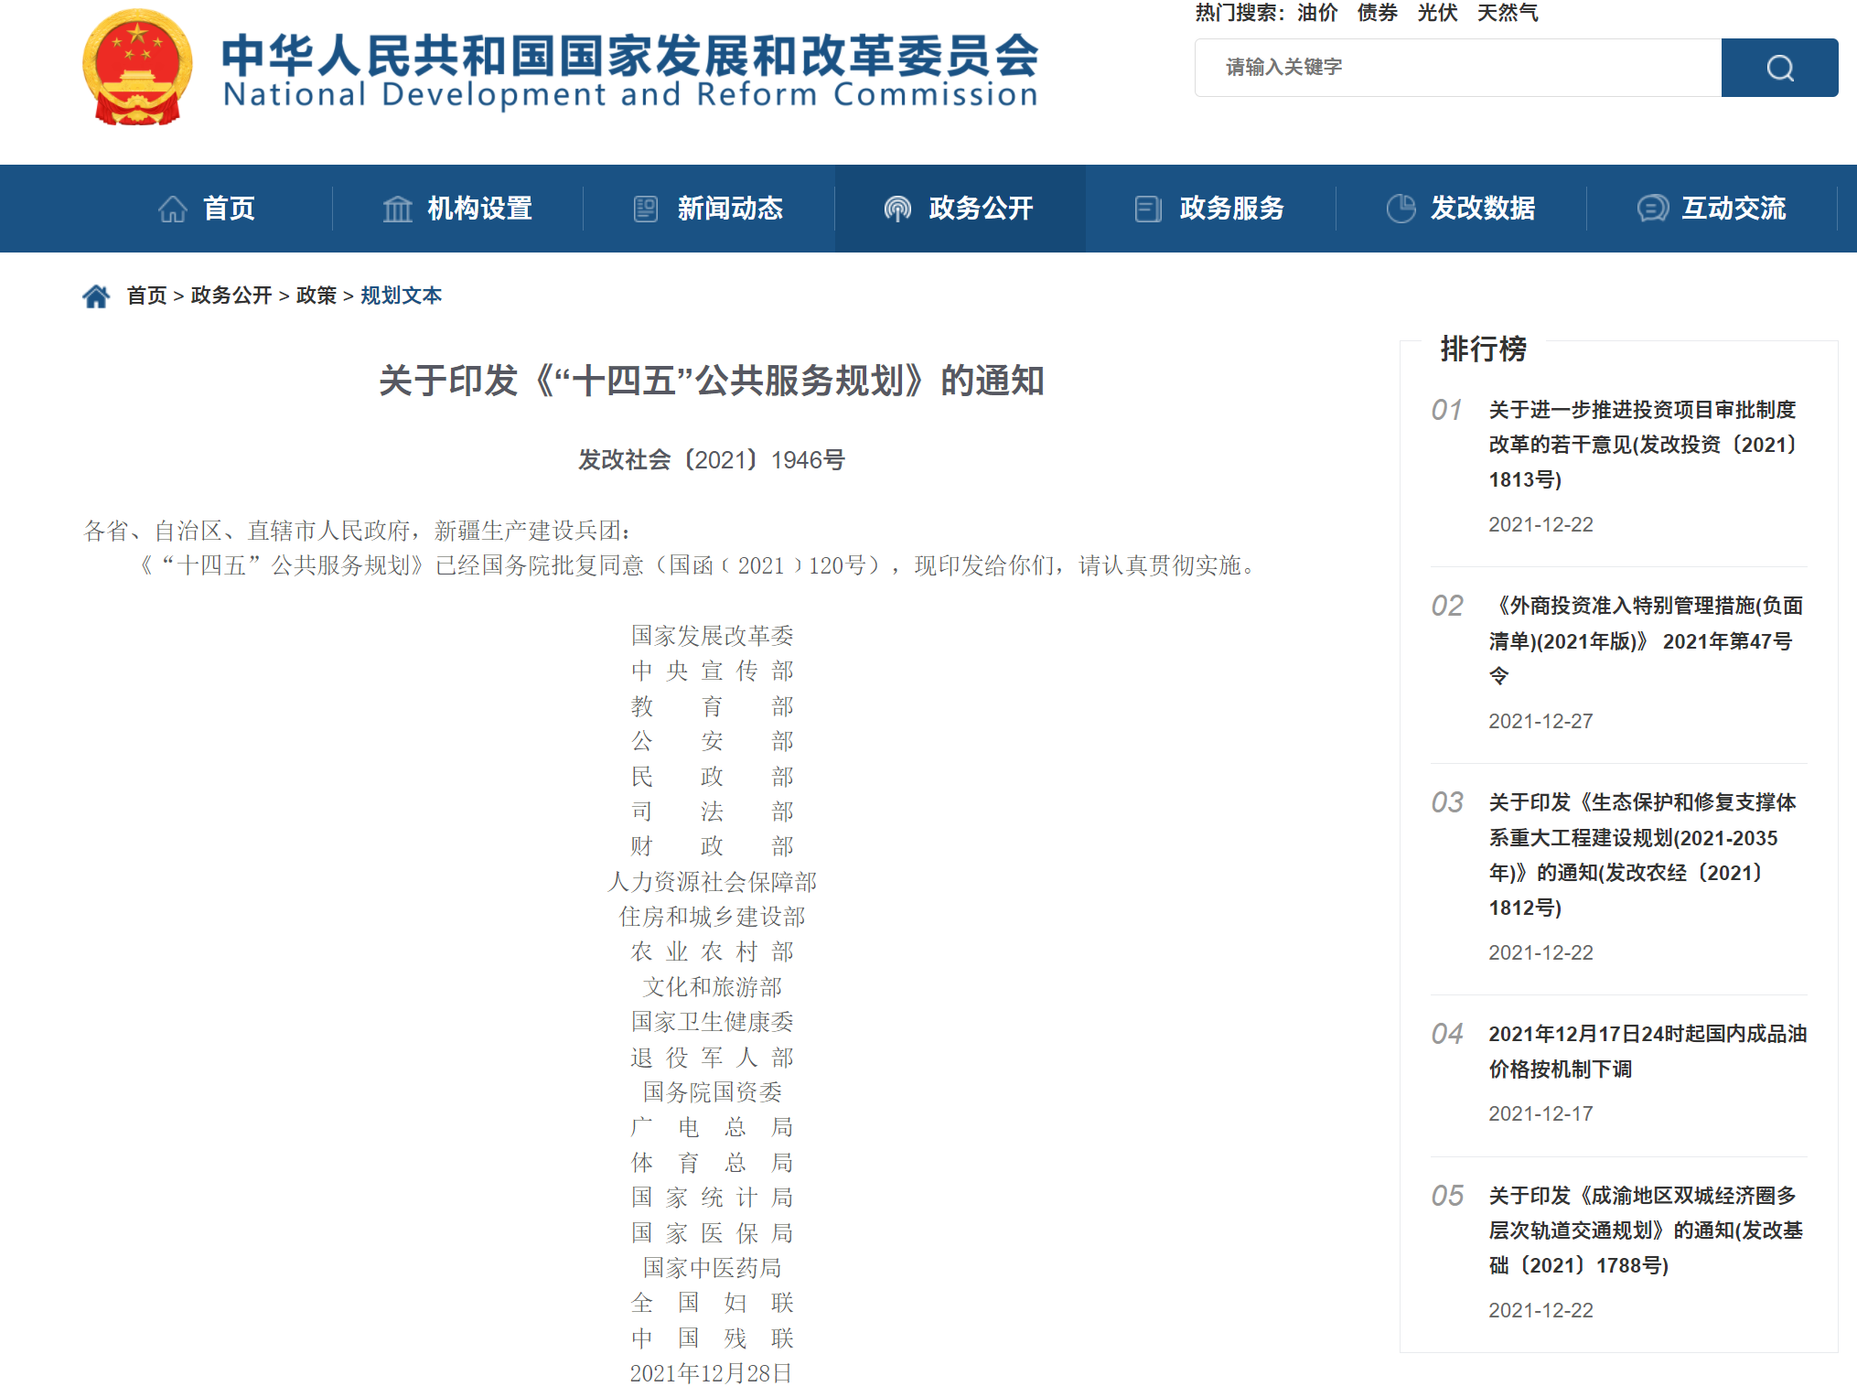Click signatory 文化和旅游部
The image size is (1857, 1397).
point(712,987)
